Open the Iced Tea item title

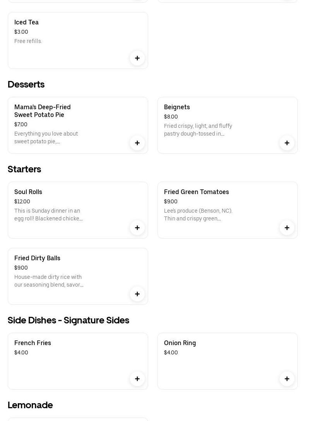click(26, 22)
